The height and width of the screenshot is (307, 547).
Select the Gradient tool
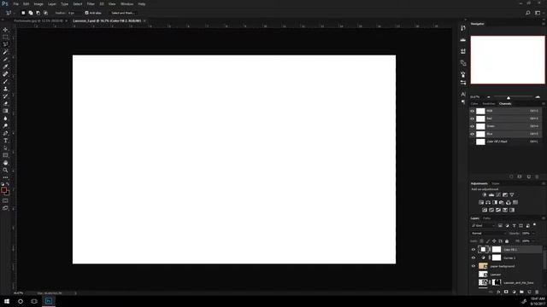tap(5, 111)
